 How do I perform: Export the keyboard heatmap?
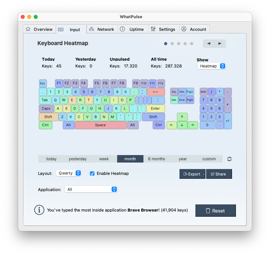tap(192, 174)
